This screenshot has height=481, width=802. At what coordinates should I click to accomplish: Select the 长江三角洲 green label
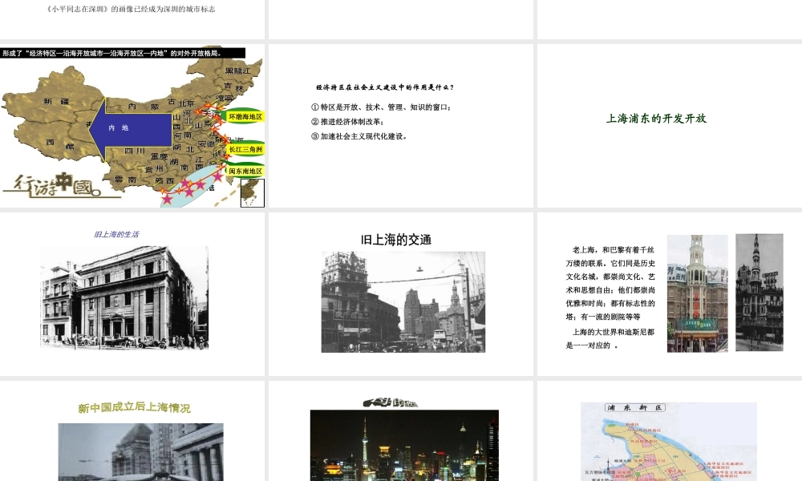pyautogui.click(x=245, y=149)
